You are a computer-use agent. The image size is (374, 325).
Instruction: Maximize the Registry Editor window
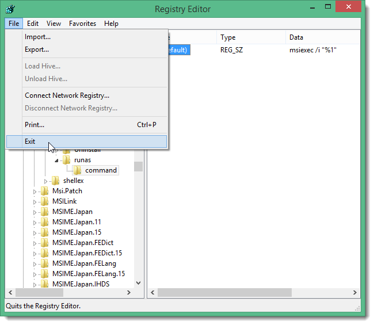[328, 7]
